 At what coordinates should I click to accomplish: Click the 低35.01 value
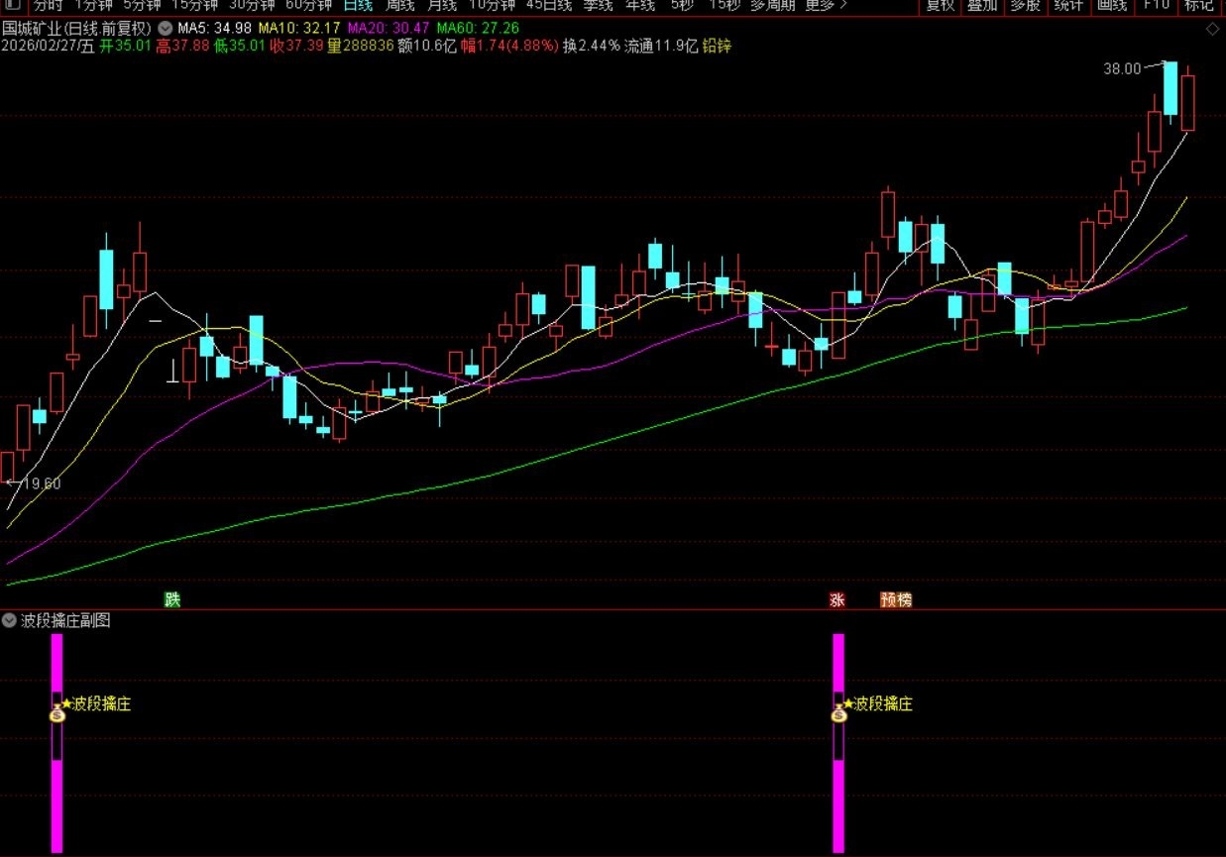click(240, 46)
